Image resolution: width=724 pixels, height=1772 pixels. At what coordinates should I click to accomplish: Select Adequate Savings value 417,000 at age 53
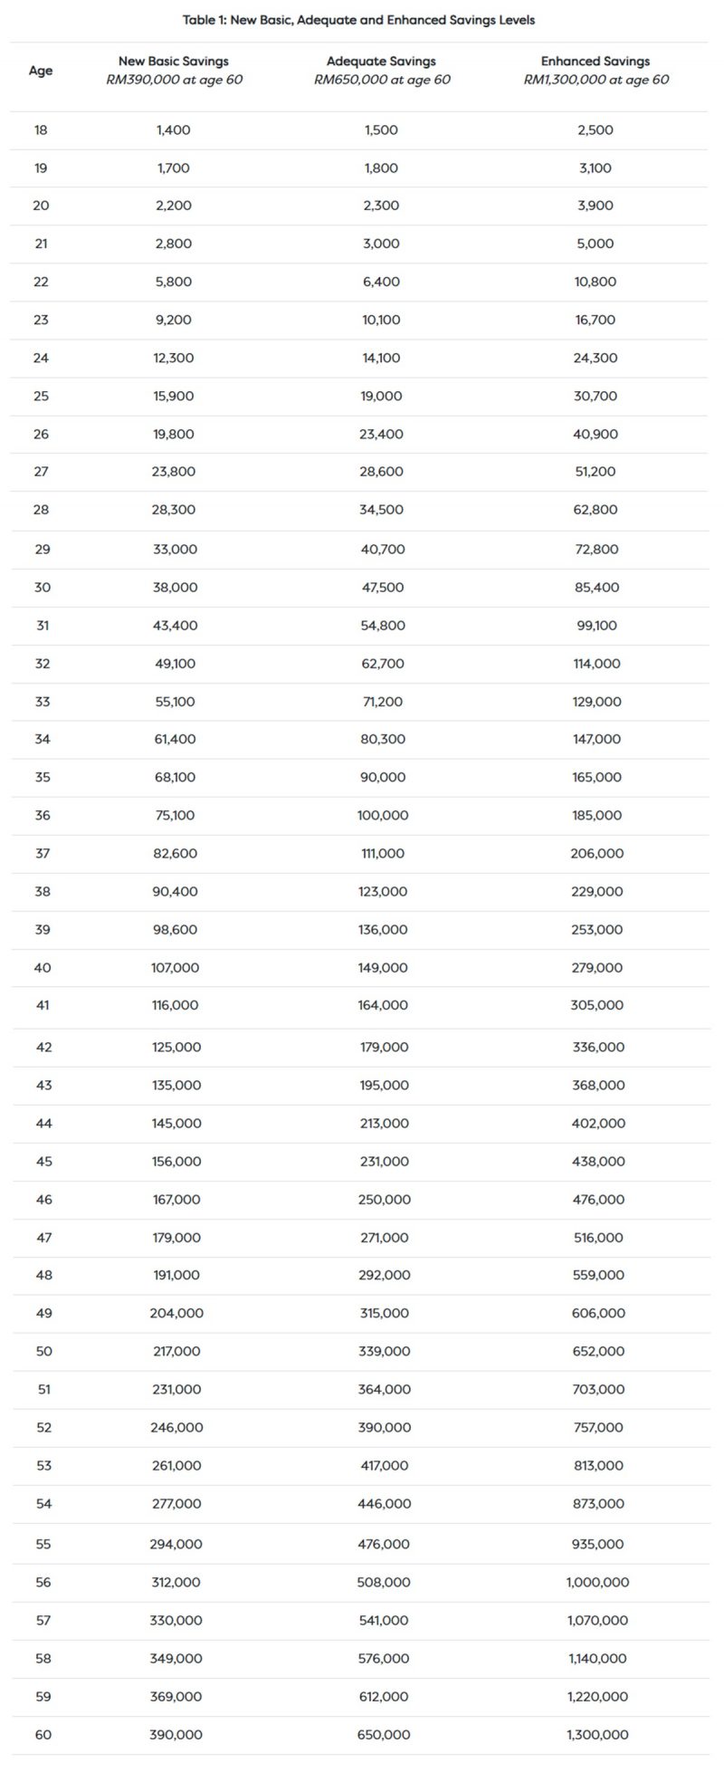point(384,1465)
